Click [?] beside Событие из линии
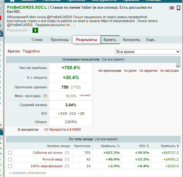Screen dimensions: 183x177 (67, 153)
